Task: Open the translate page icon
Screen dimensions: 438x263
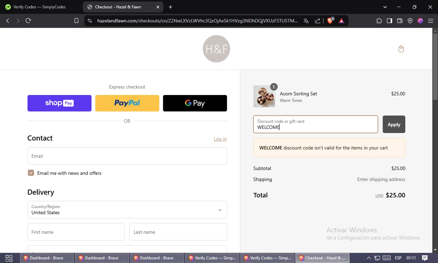Action: 306,21
